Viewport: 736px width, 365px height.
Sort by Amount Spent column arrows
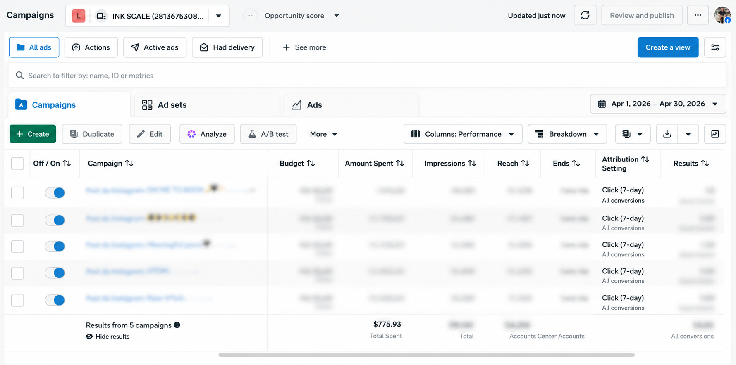(x=400, y=164)
